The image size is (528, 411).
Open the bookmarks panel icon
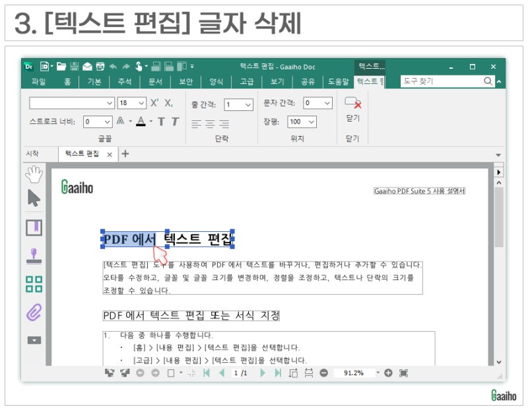point(34,227)
